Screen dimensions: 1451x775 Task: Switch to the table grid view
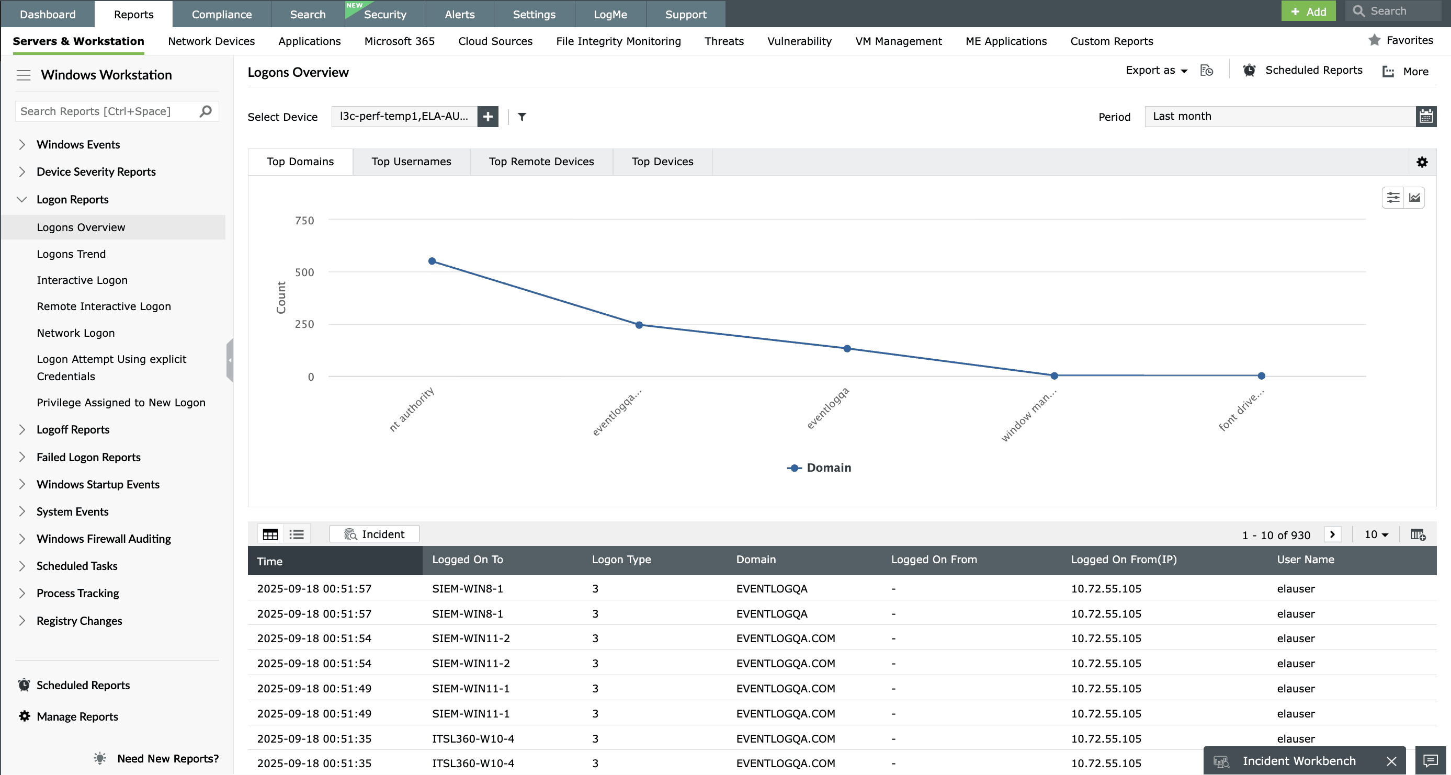(270, 534)
